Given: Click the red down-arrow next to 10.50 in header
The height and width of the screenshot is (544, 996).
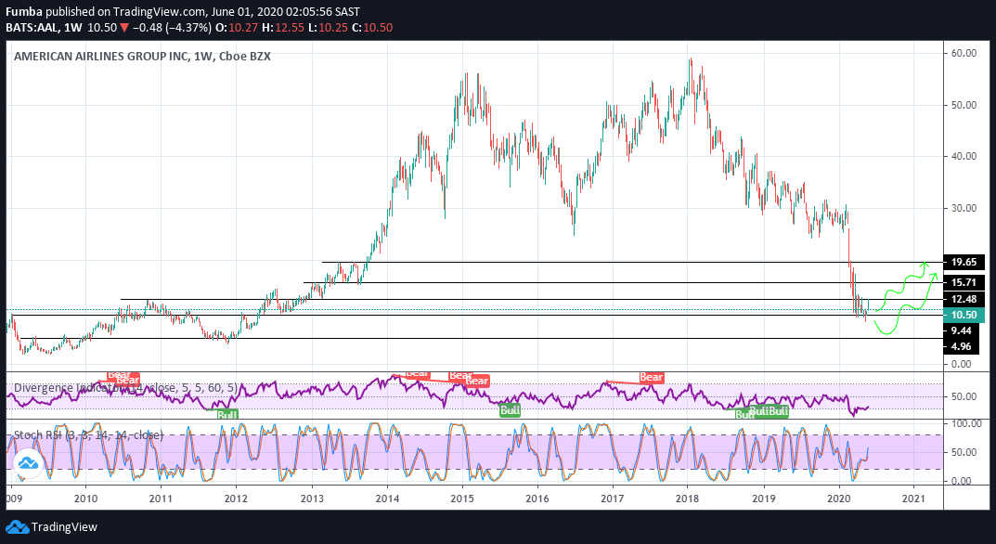Looking at the screenshot, I should coord(124,27).
